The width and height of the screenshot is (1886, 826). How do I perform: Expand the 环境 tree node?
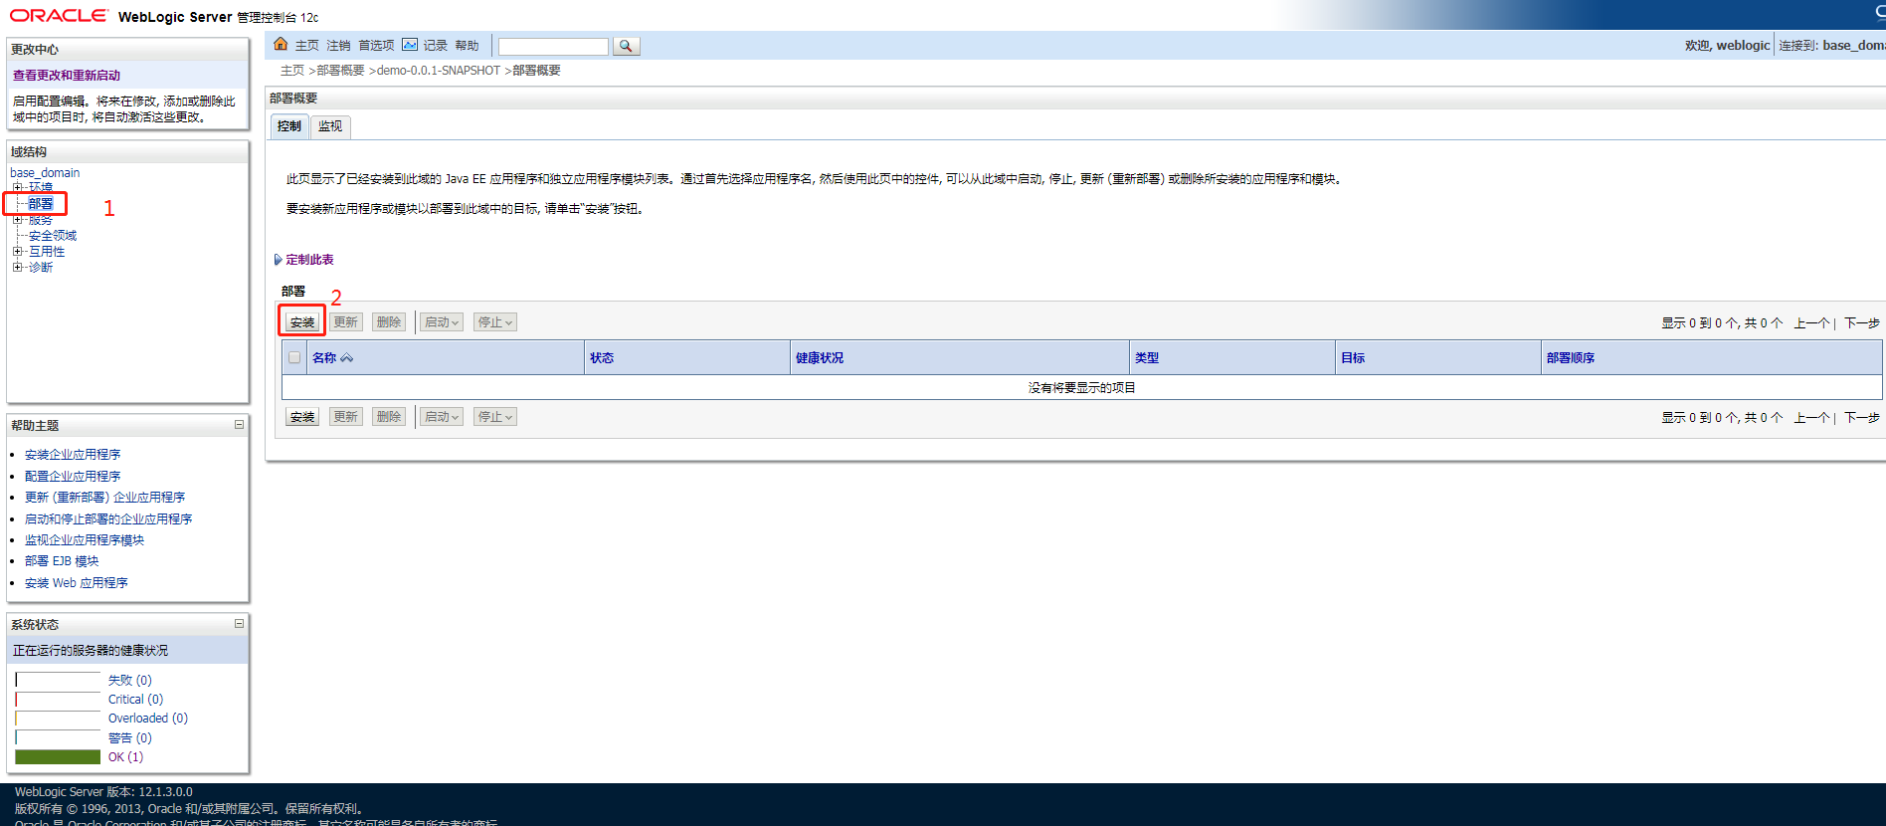[x=17, y=187]
